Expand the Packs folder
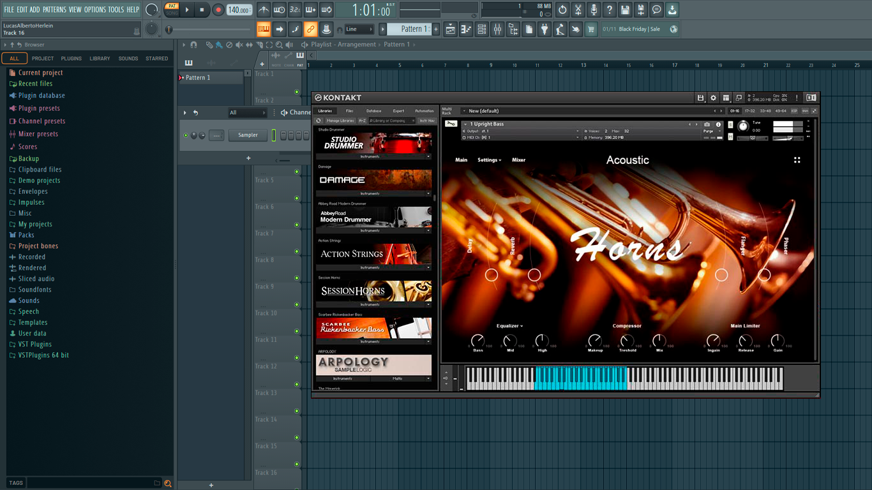The width and height of the screenshot is (872, 490). coord(26,235)
